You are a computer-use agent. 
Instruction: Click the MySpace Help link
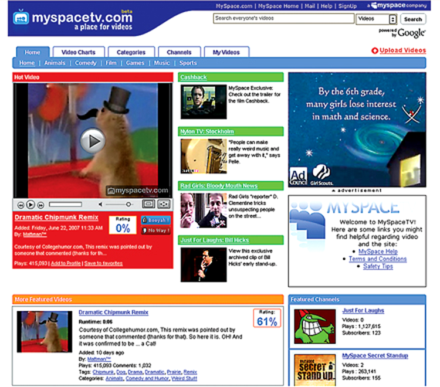pos(378,252)
